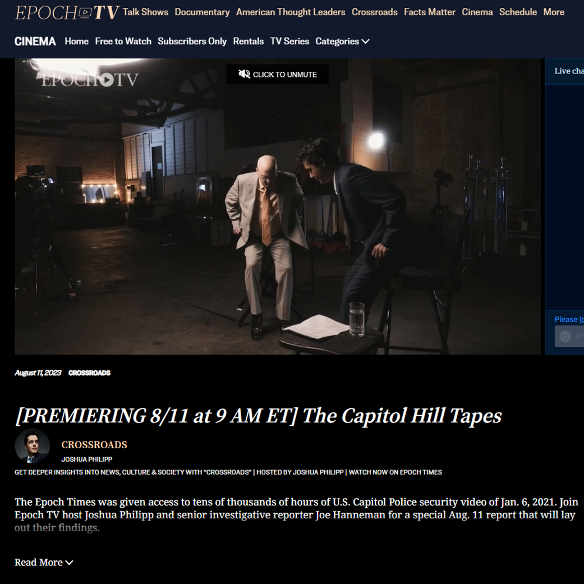This screenshot has height=584, width=584.
Task: Click the CINEMA section heading
Action: (35, 42)
